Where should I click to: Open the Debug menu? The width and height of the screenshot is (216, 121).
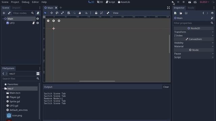point(26,2)
